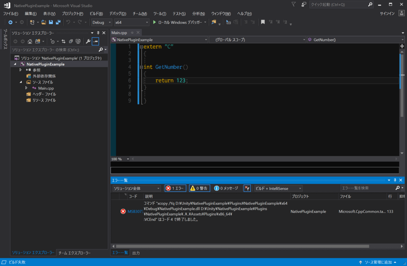Expand the Main.cpp tree node

click(x=26, y=88)
